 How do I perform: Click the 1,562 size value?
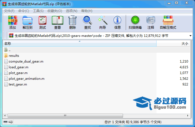coord(184,79)
